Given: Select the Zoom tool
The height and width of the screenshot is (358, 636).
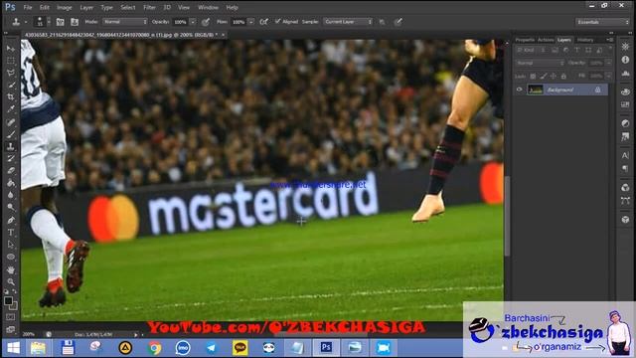Looking at the screenshot, I should click(x=11, y=281).
